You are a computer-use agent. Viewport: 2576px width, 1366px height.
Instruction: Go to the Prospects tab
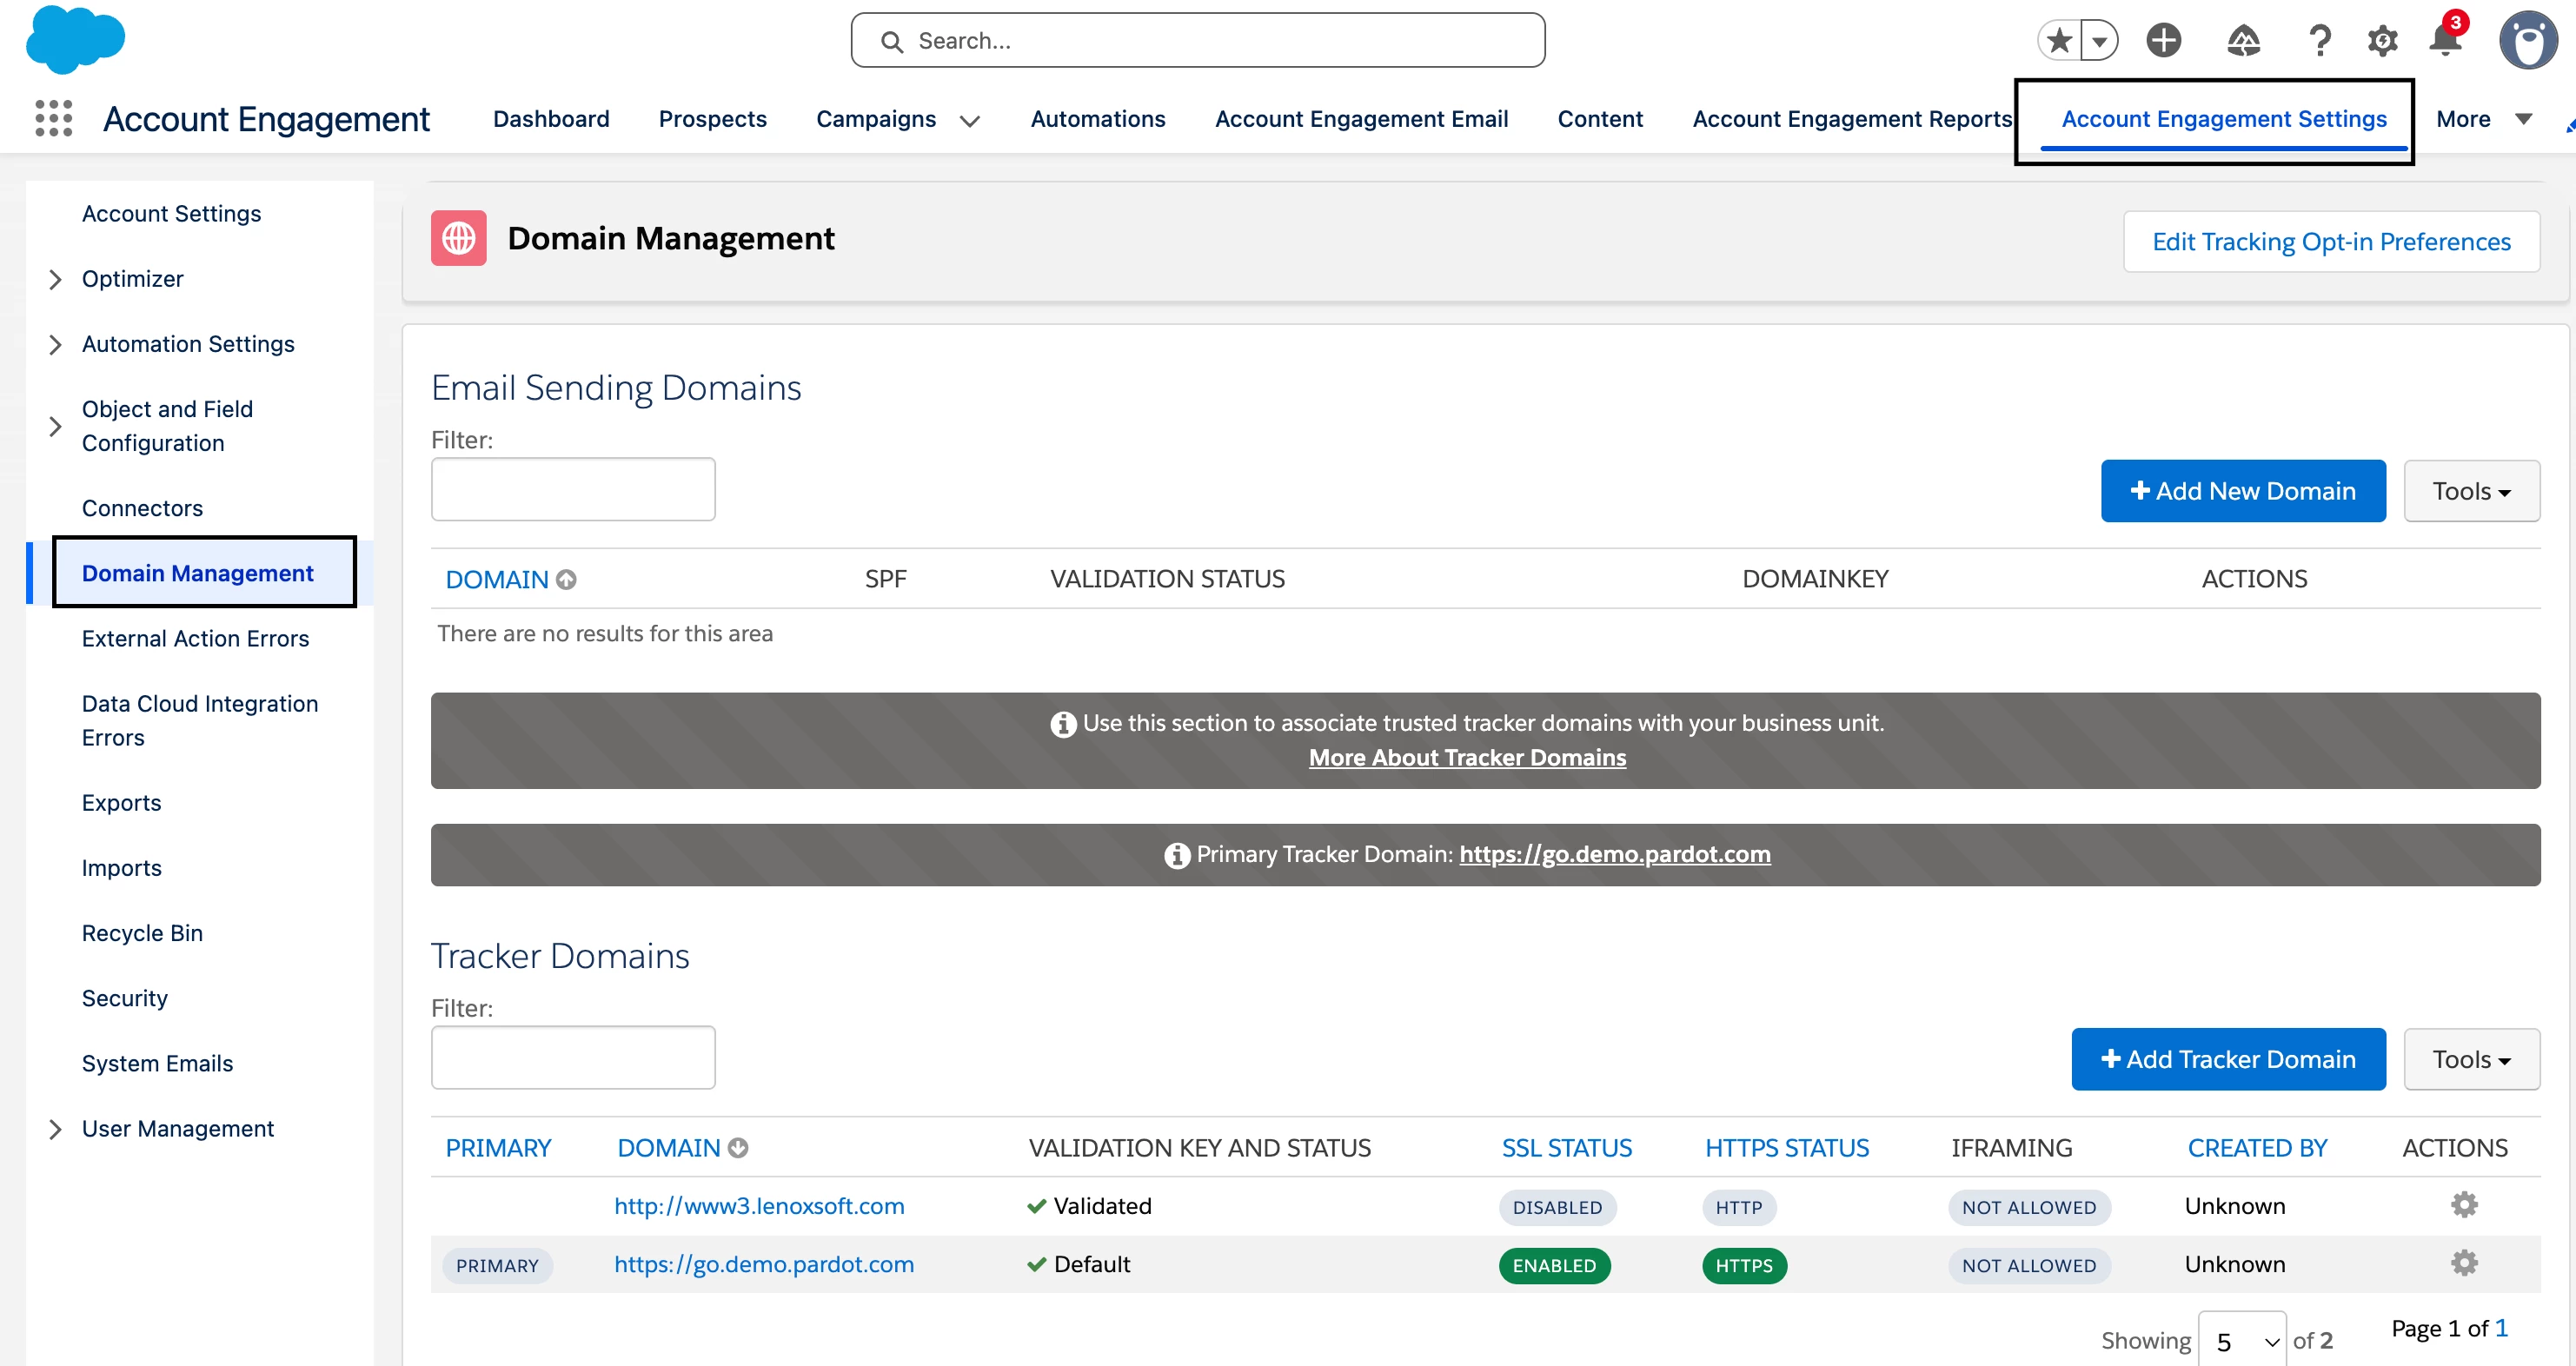pyautogui.click(x=712, y=119)
